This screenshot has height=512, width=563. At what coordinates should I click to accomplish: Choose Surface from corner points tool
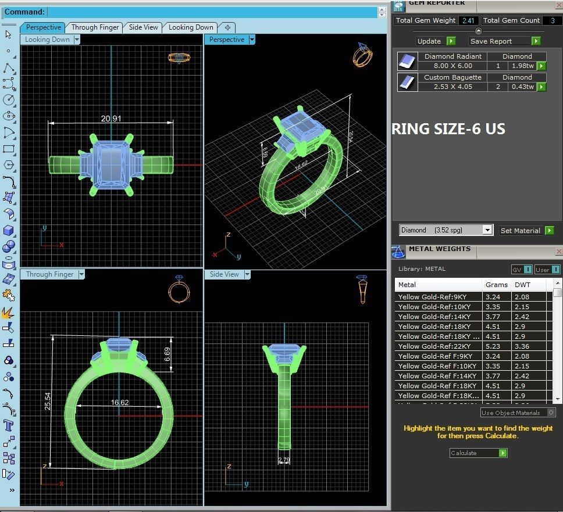tap(9, 198)
